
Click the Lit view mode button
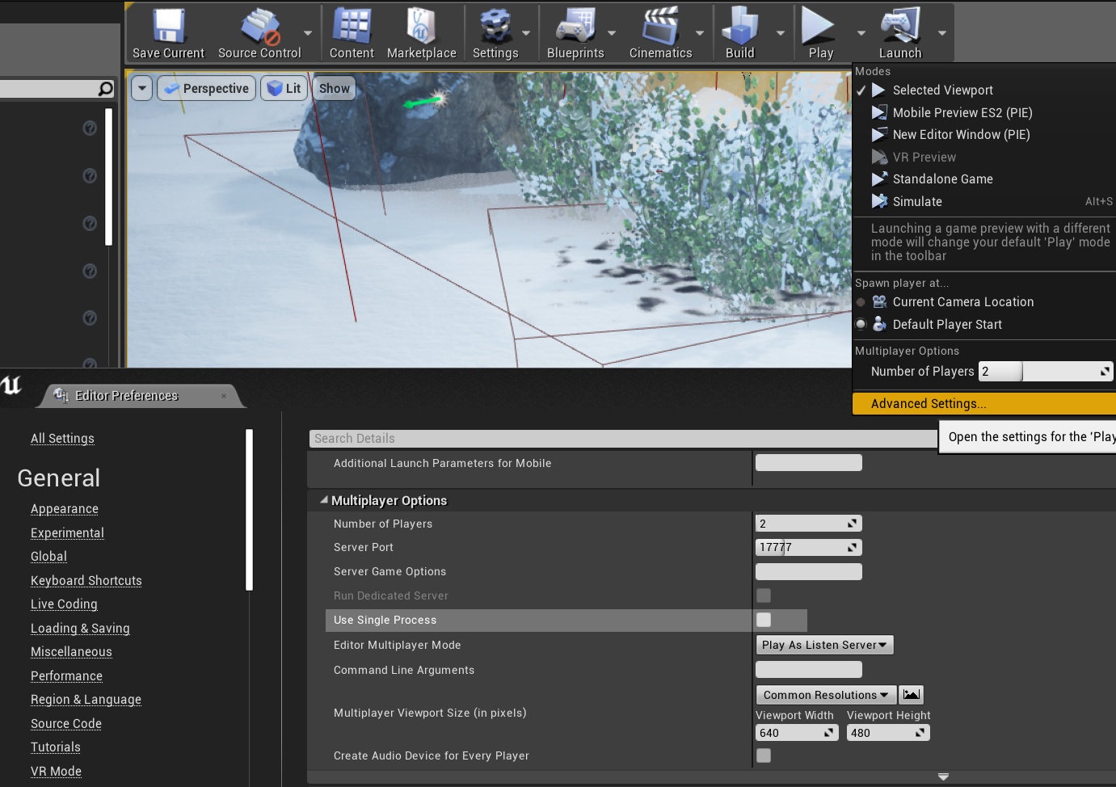click(284, 88)
